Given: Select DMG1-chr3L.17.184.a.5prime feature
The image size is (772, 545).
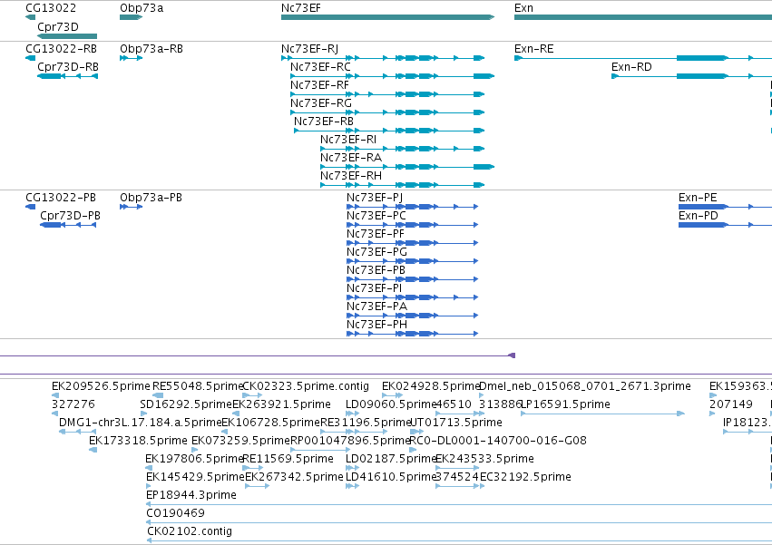Looking at the screenshot, I should [x=140, y=423].
